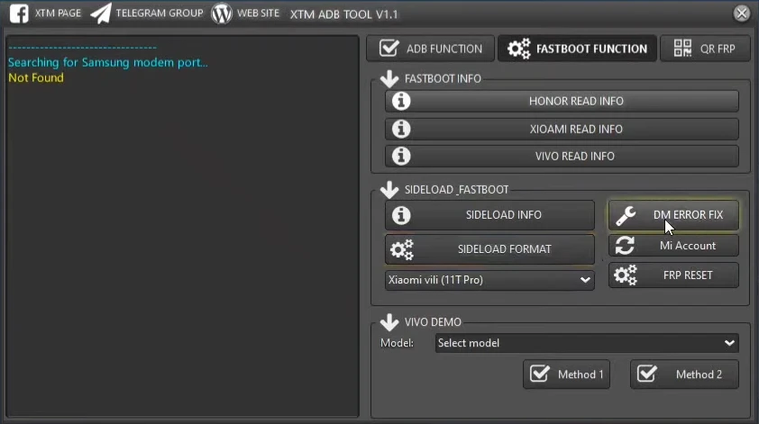The height and width of the screenshot is (424, 759).
Task: Click the info icon beside XIOAMI READ INFO
Action: (x=401, y=129)
